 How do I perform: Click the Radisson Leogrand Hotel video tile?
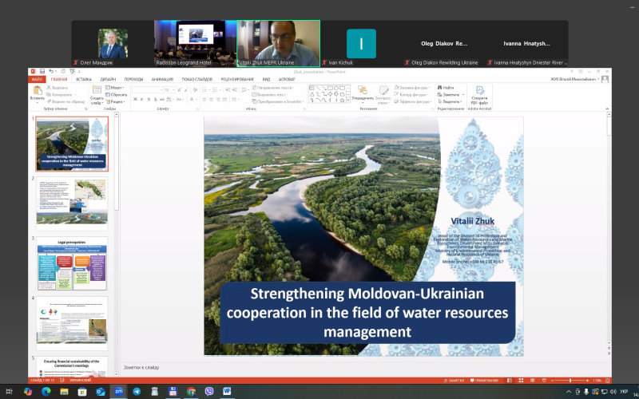195,43
